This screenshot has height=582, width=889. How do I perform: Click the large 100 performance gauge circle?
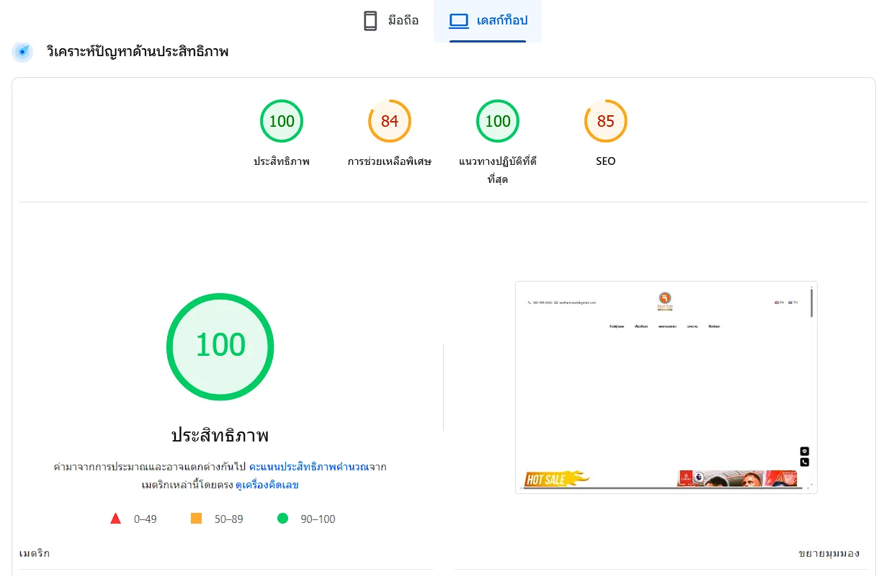[x=220, y=346]
